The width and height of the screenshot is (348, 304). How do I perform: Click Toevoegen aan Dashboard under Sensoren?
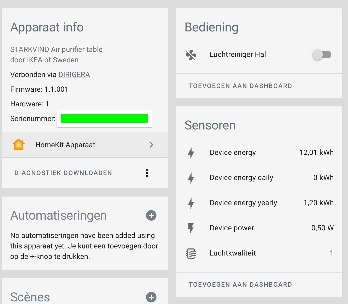[x=240, y=285]
